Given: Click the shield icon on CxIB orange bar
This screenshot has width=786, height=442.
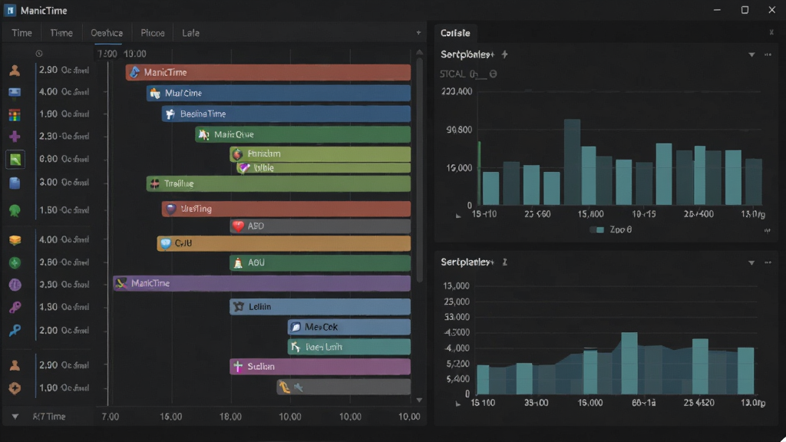Looking at the screenshot, I should tap(166, 243).
